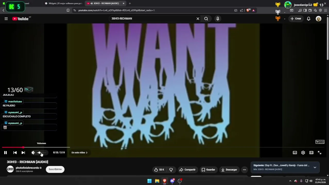Open the Crear menu

(x=296, y=18)
